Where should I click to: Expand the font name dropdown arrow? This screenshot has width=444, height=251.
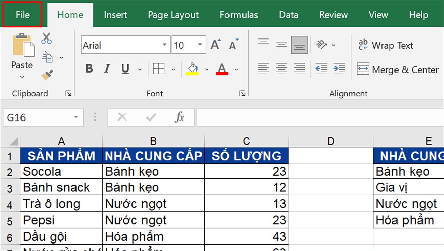pyautogui.click(x=165, y=45)
